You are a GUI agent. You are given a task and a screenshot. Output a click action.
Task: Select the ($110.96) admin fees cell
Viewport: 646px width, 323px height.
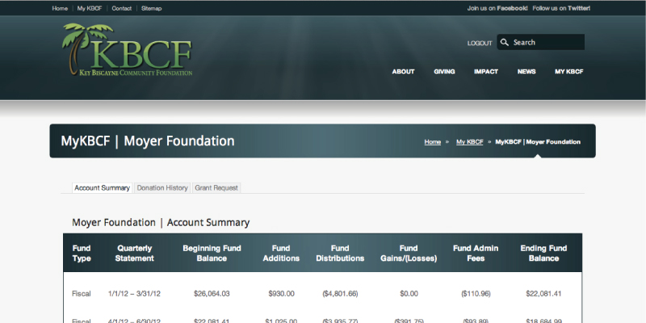(x=476, y=294)
